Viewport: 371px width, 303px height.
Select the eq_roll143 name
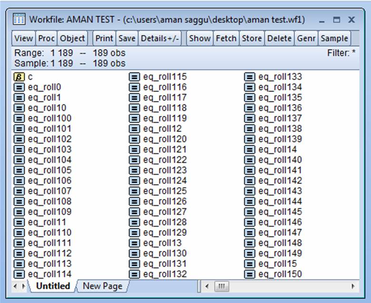(x=280, y=191)
